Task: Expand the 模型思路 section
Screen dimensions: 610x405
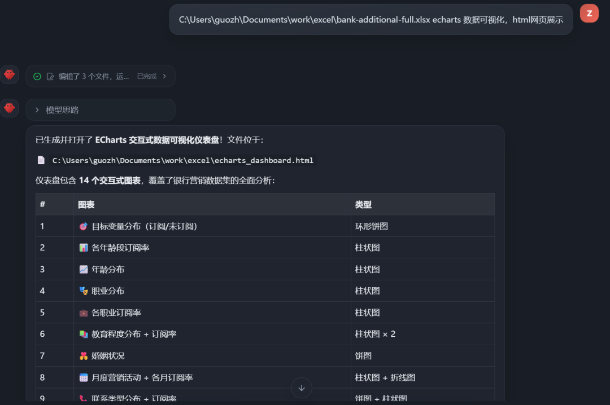Action: (x=101, y=110)
